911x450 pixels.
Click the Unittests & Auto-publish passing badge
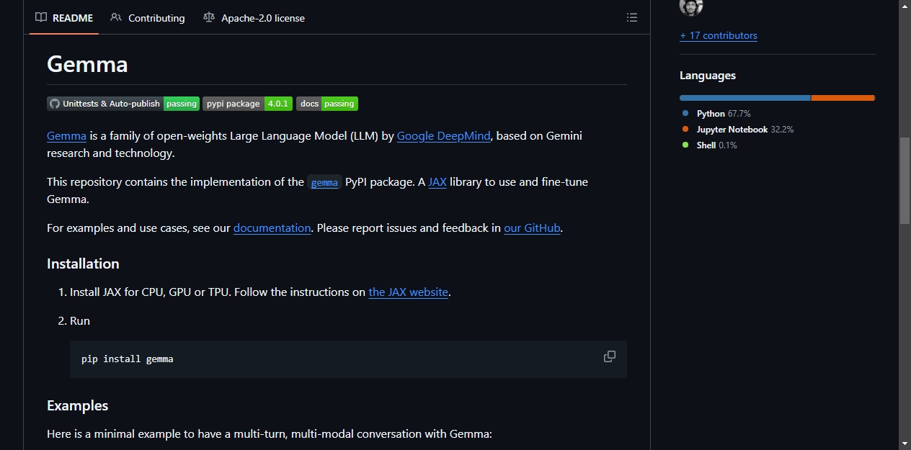(x=123, y=104)
